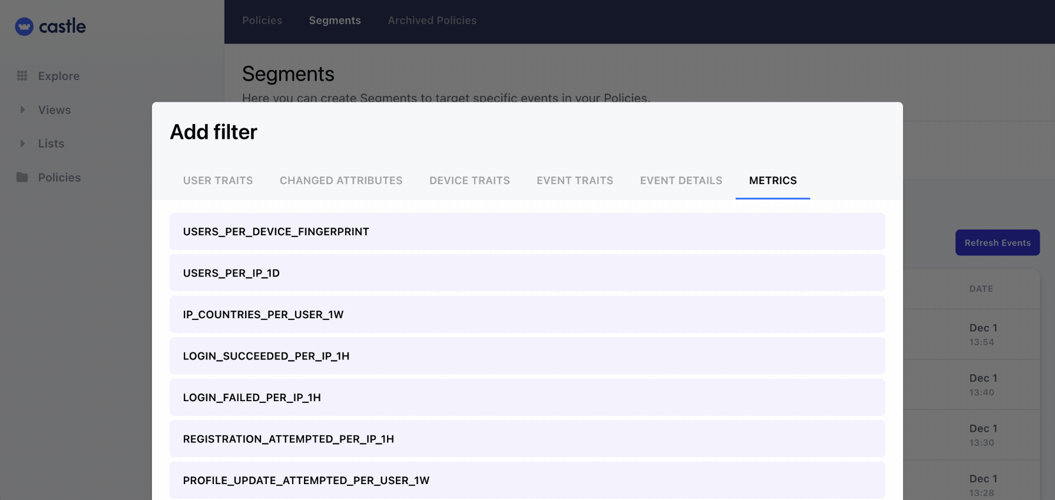
Task: Select the METRICS filter tab
Action: 773,181
